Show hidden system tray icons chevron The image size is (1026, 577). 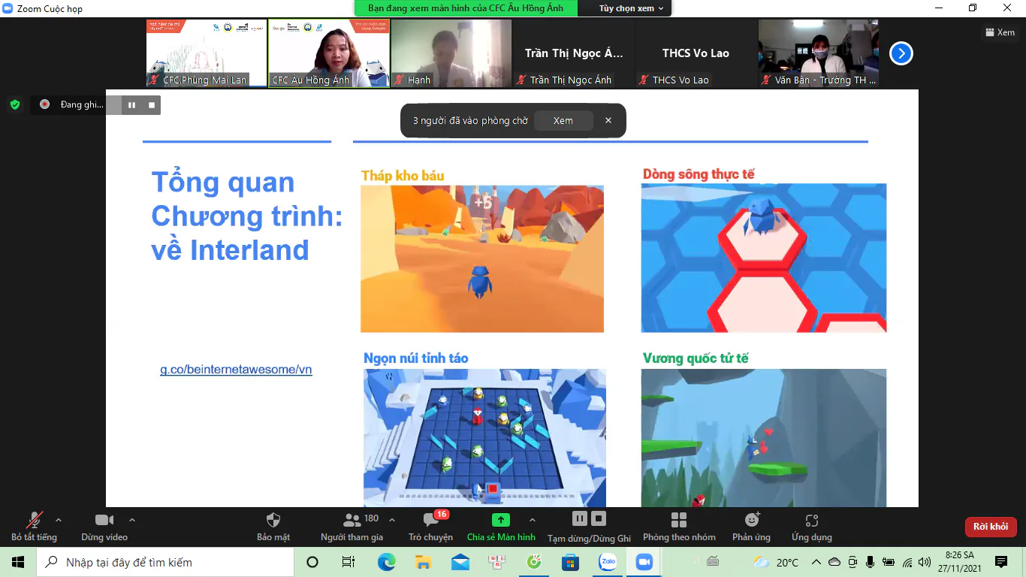(815, 562)
